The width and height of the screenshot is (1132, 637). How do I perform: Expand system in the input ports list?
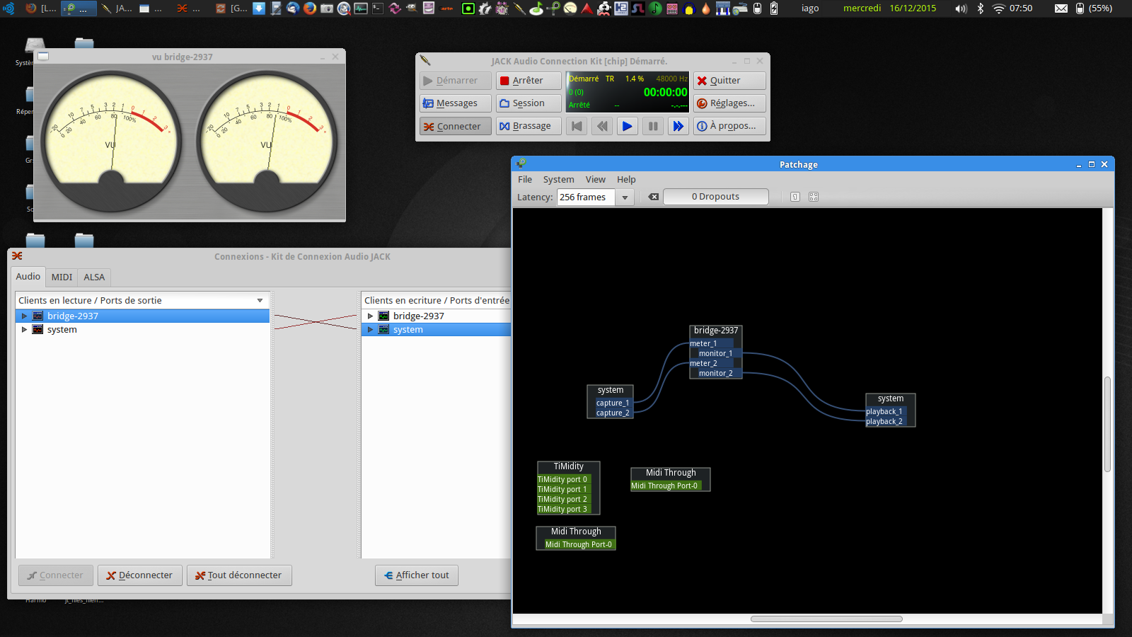370,330
